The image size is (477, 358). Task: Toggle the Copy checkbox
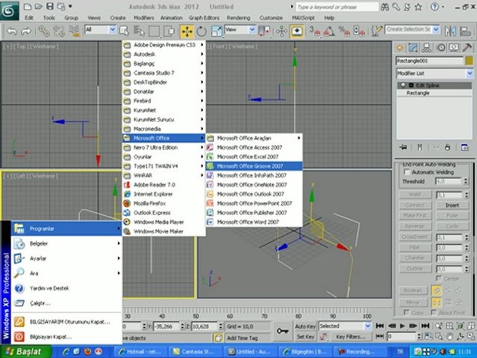[x=406, y=312]
